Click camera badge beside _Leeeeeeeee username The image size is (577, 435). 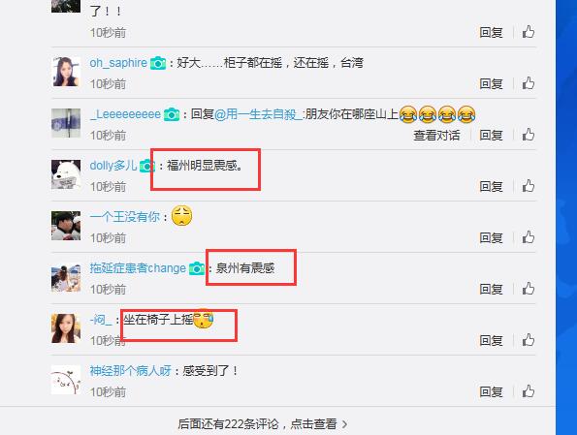click(x=172, y=114)
